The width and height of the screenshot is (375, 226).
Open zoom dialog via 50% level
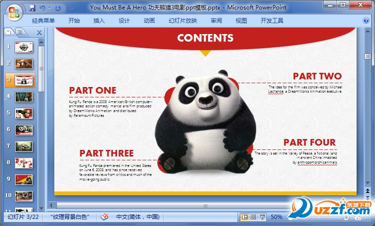[276, 217]
